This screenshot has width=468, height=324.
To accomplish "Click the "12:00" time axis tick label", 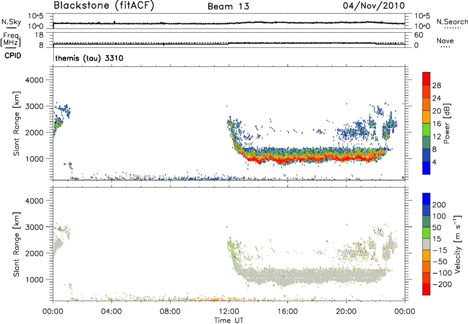I will pos(229,312).
